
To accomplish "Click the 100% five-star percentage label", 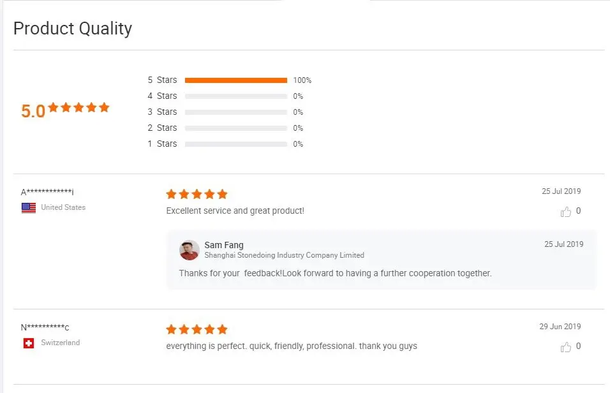I will coord(302,80).
